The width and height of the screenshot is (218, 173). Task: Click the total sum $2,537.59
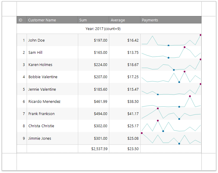99,149
